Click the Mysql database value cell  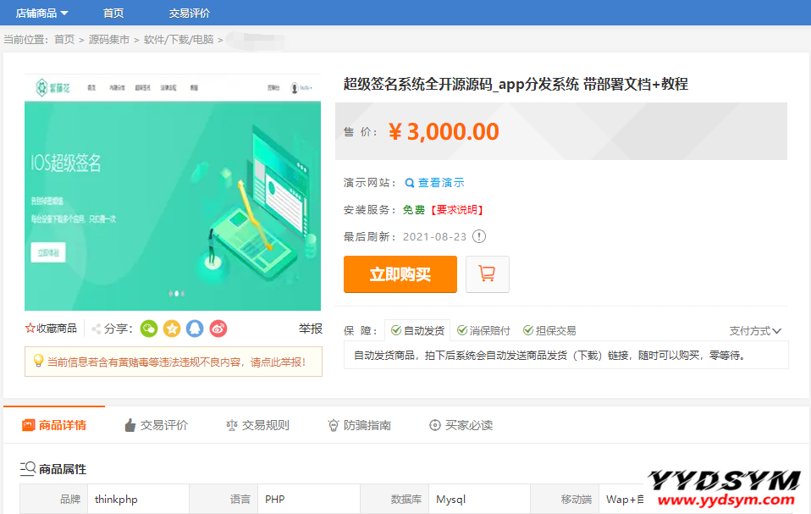click(479, 499)
